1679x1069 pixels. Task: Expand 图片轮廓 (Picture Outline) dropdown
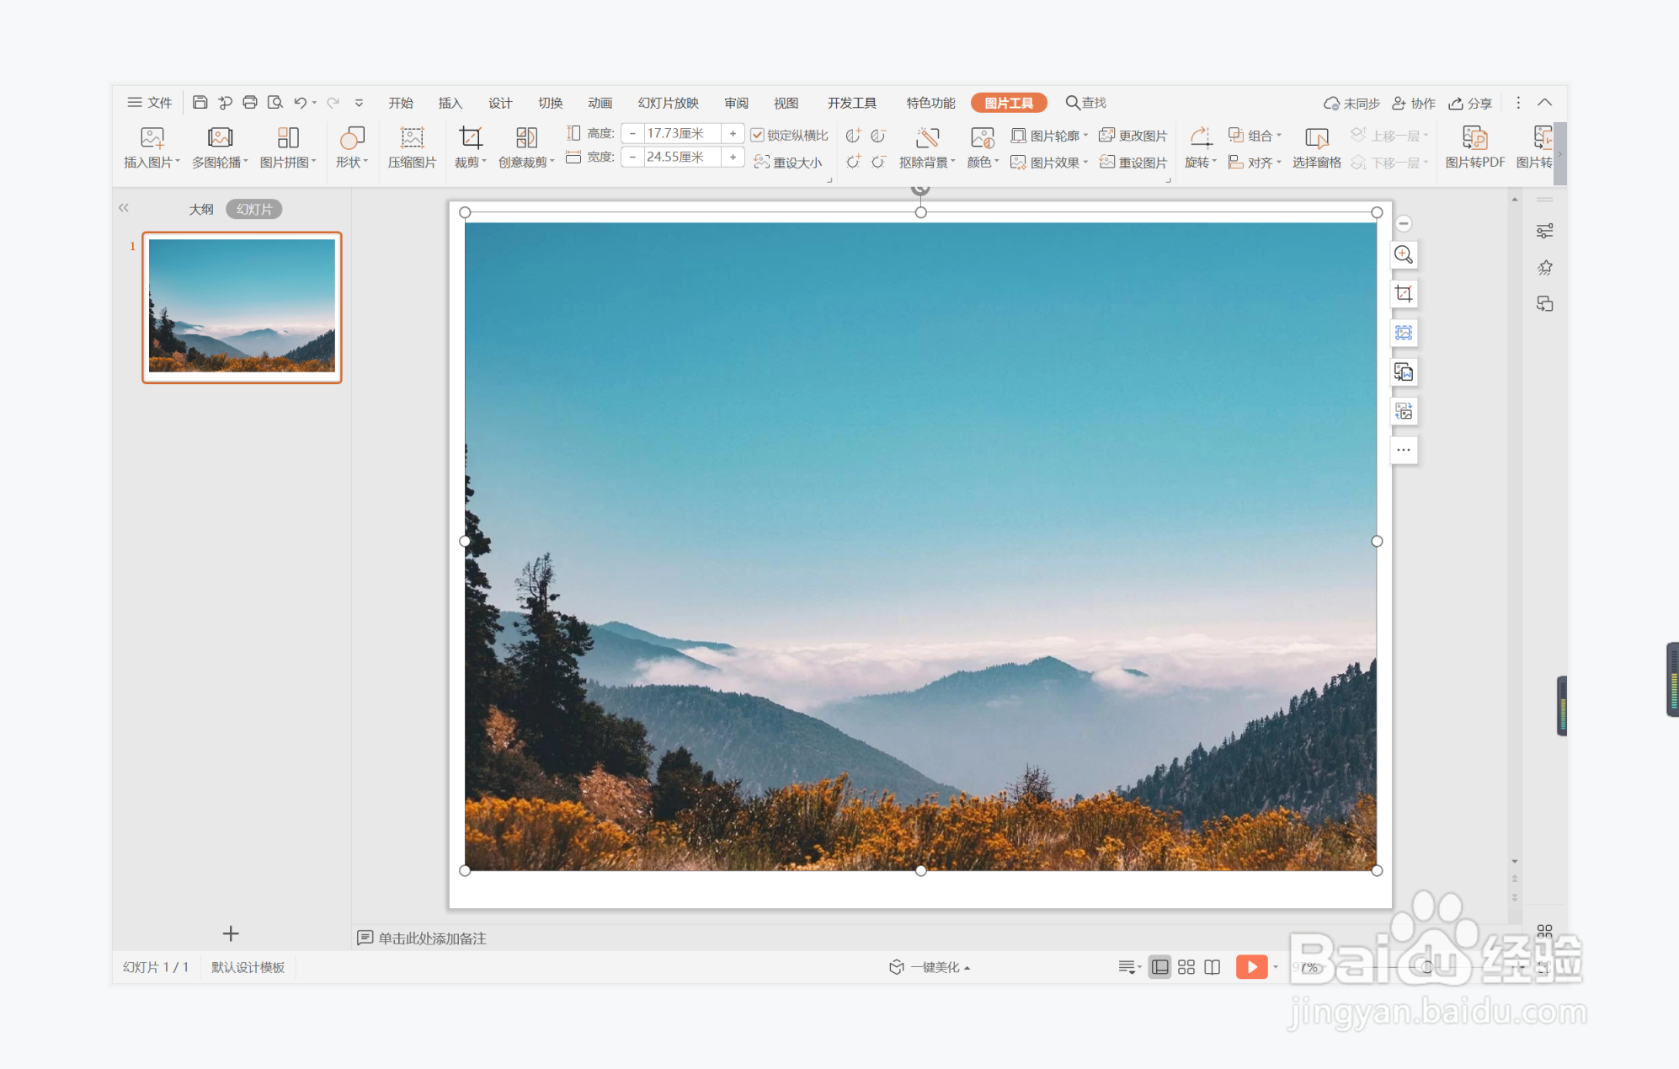[1086, 136]
